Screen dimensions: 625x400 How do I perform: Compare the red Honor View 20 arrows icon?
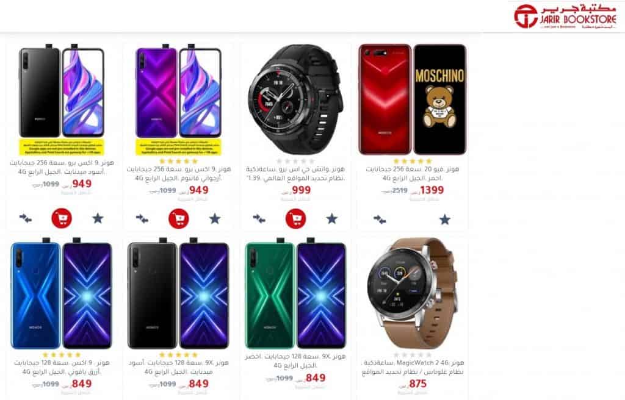point(380,219)
